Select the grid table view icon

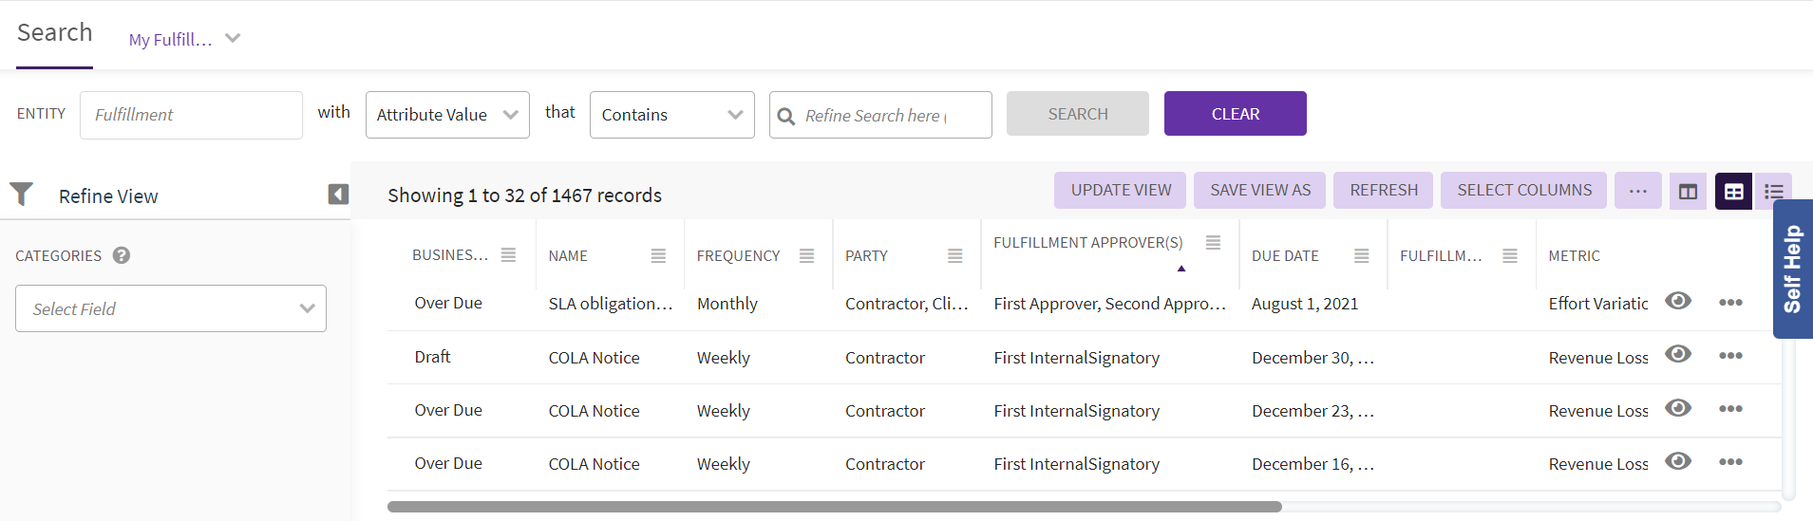click(1733, 192)
